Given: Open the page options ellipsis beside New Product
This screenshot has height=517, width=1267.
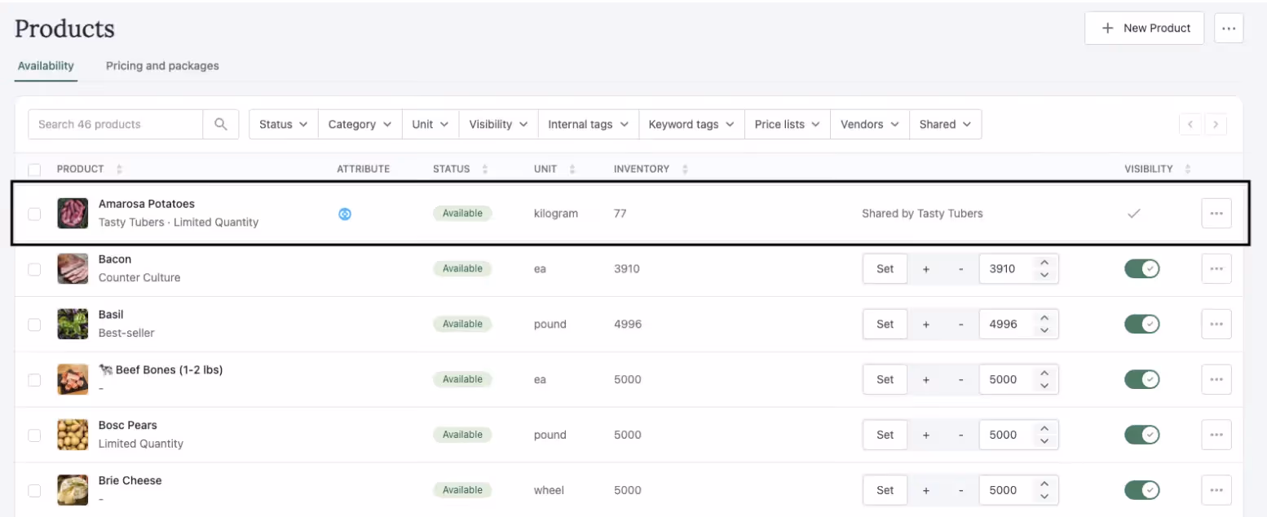Looking at the screenshot, I should tap(1229, 28).
